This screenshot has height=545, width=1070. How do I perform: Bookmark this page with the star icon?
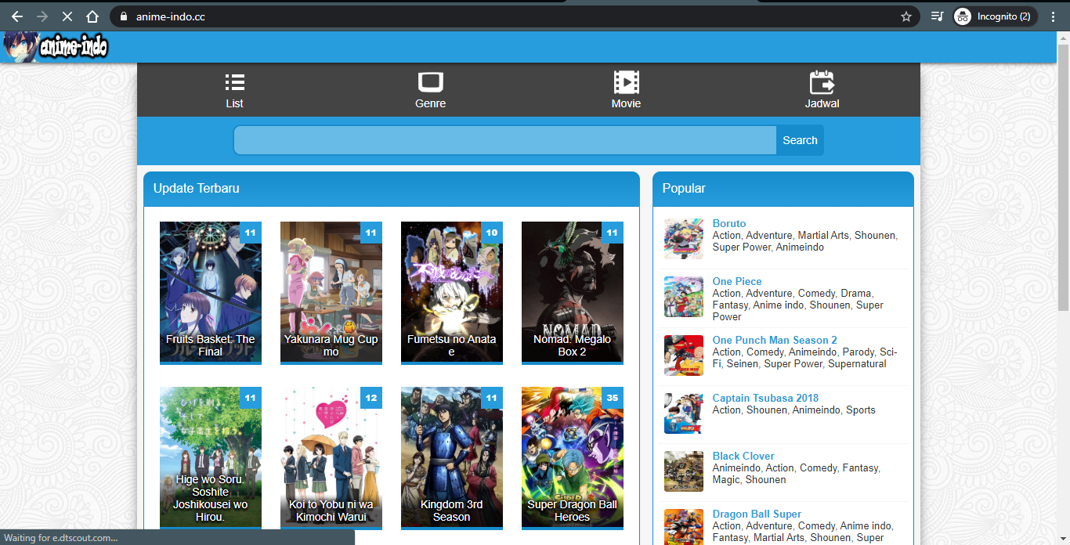point(906,16)
